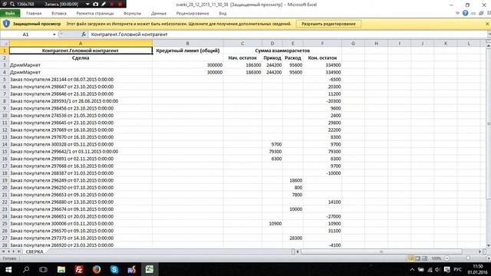Click Excel icon on taskbar
The image size is (491, 276).
pyautogui.click(x=150, y=269)
